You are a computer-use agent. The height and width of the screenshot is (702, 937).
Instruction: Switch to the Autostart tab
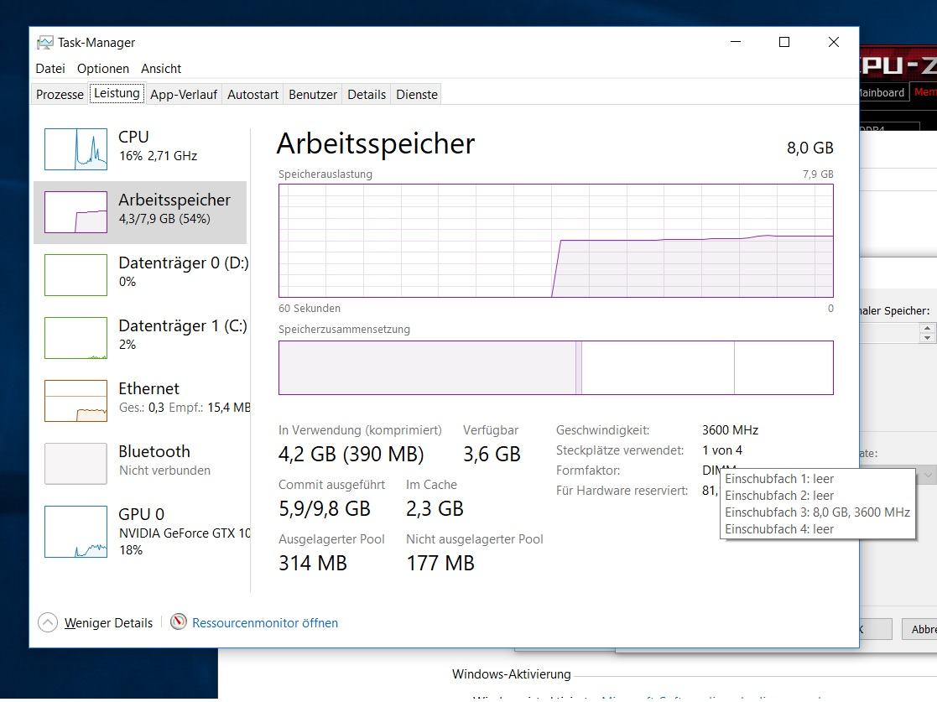pyautogui.click(x=252, y=95)
